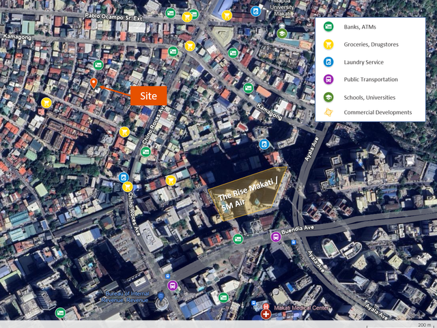Click the 200 m scale indicator
437x328 pixels.
point(425,325)
